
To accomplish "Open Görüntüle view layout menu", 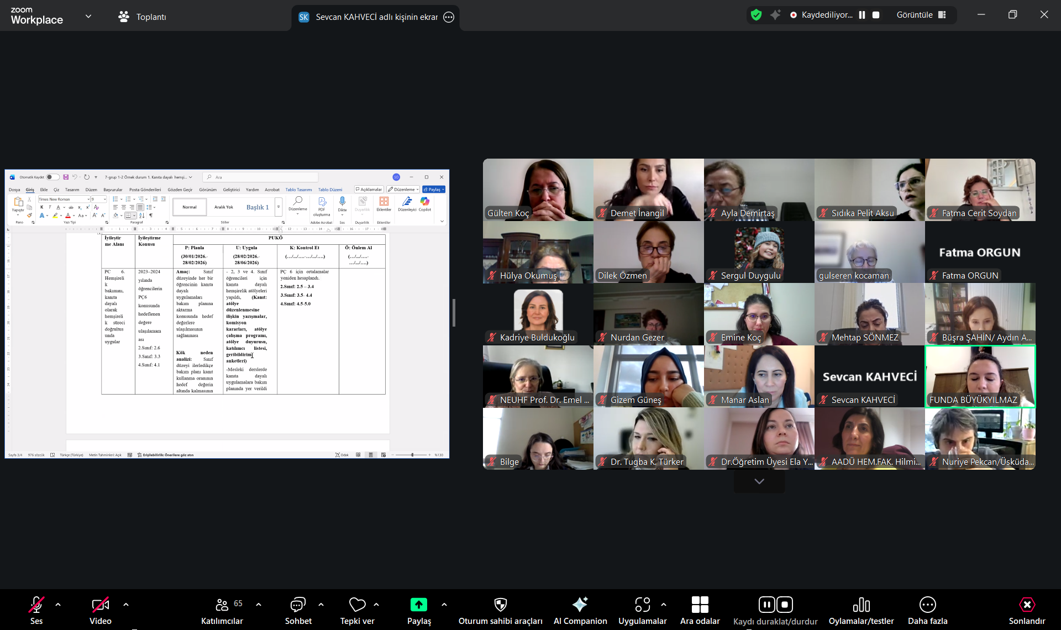I will (x=921, y=15).
